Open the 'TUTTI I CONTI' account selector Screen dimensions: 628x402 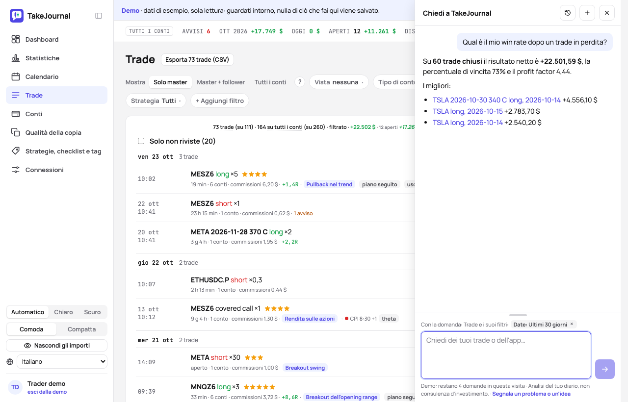point(150,31)
